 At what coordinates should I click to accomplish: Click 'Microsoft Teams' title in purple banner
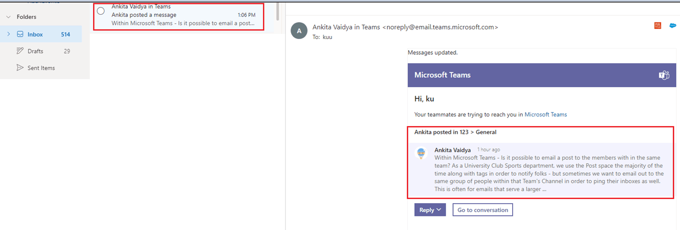tap(443, 75)
